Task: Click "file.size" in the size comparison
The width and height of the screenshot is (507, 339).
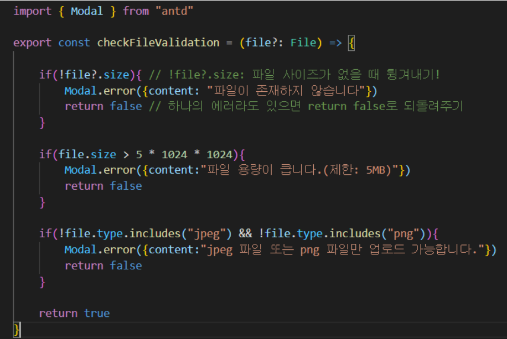Action: pyautogui.click(x=87, y=154)
